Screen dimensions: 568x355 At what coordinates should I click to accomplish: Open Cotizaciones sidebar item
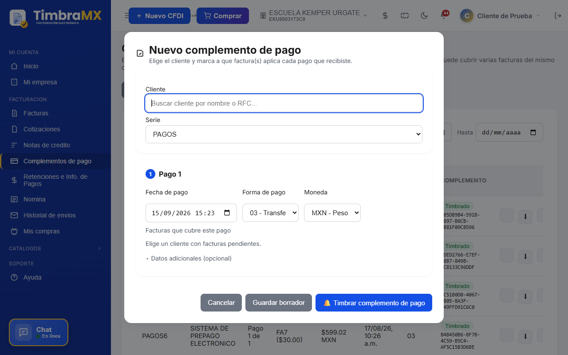pos(55,129)
